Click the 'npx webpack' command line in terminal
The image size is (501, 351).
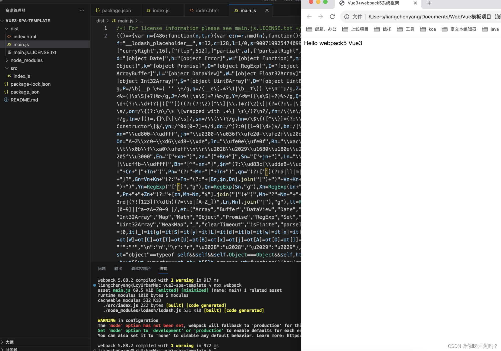(x=228, y=285)
